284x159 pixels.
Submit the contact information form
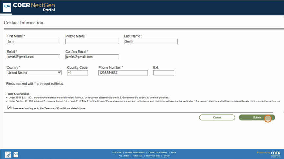[257, 118]
